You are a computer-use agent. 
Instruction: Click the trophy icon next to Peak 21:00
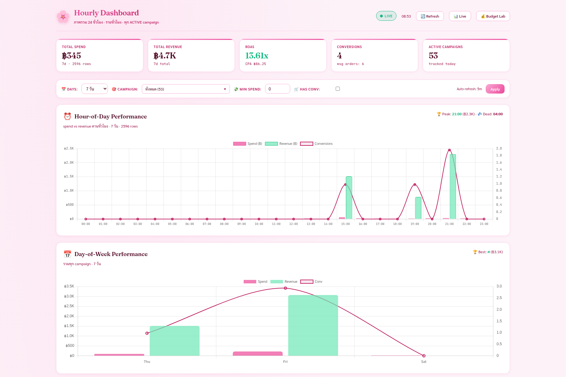tap(439, 114)
